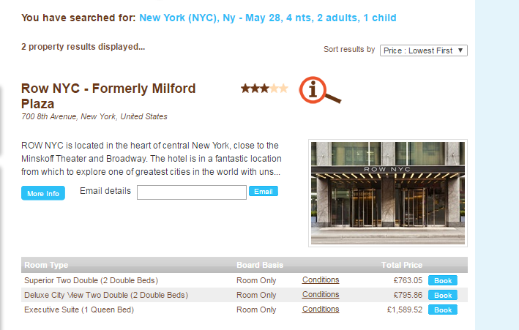
Task: Select the Superior Two Double room row
Action: click(x=91, y=280)
